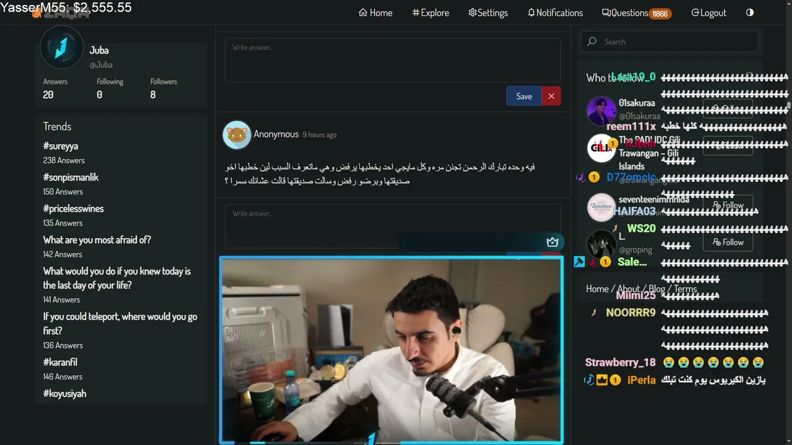Open the Juba profile name link
This screenshot has width=792, height=445.
(99, 50)
